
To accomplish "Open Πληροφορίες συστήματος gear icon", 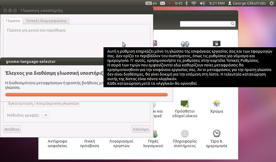I will click(185, 139).
